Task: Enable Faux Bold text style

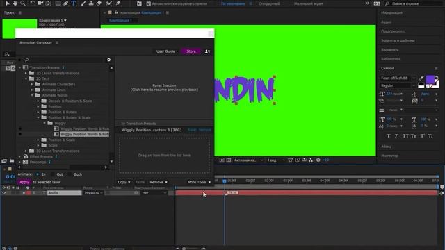Action: pyautogui.click(x=389, y=136)
